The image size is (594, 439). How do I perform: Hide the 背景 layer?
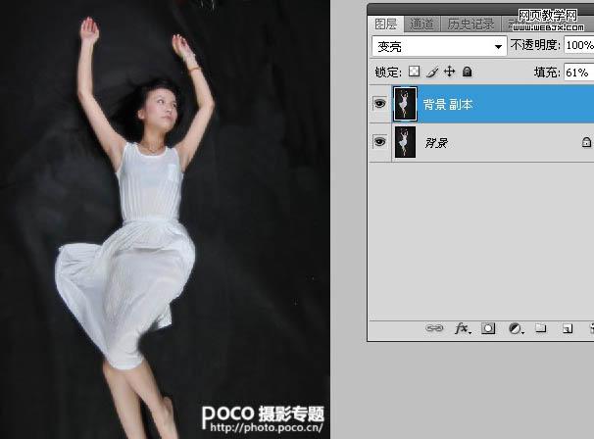click(379, 142)
